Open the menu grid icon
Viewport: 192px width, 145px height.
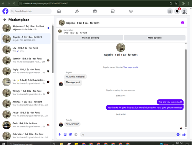[170, 11]
